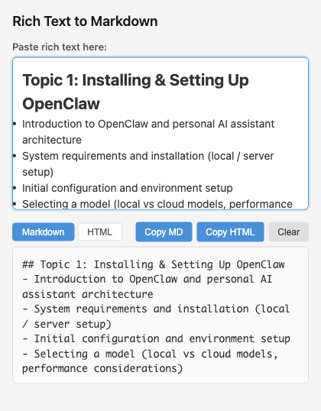Click the 'Paste rich text here:' label
The image size is (321, 411).
(x=60, y=47)
